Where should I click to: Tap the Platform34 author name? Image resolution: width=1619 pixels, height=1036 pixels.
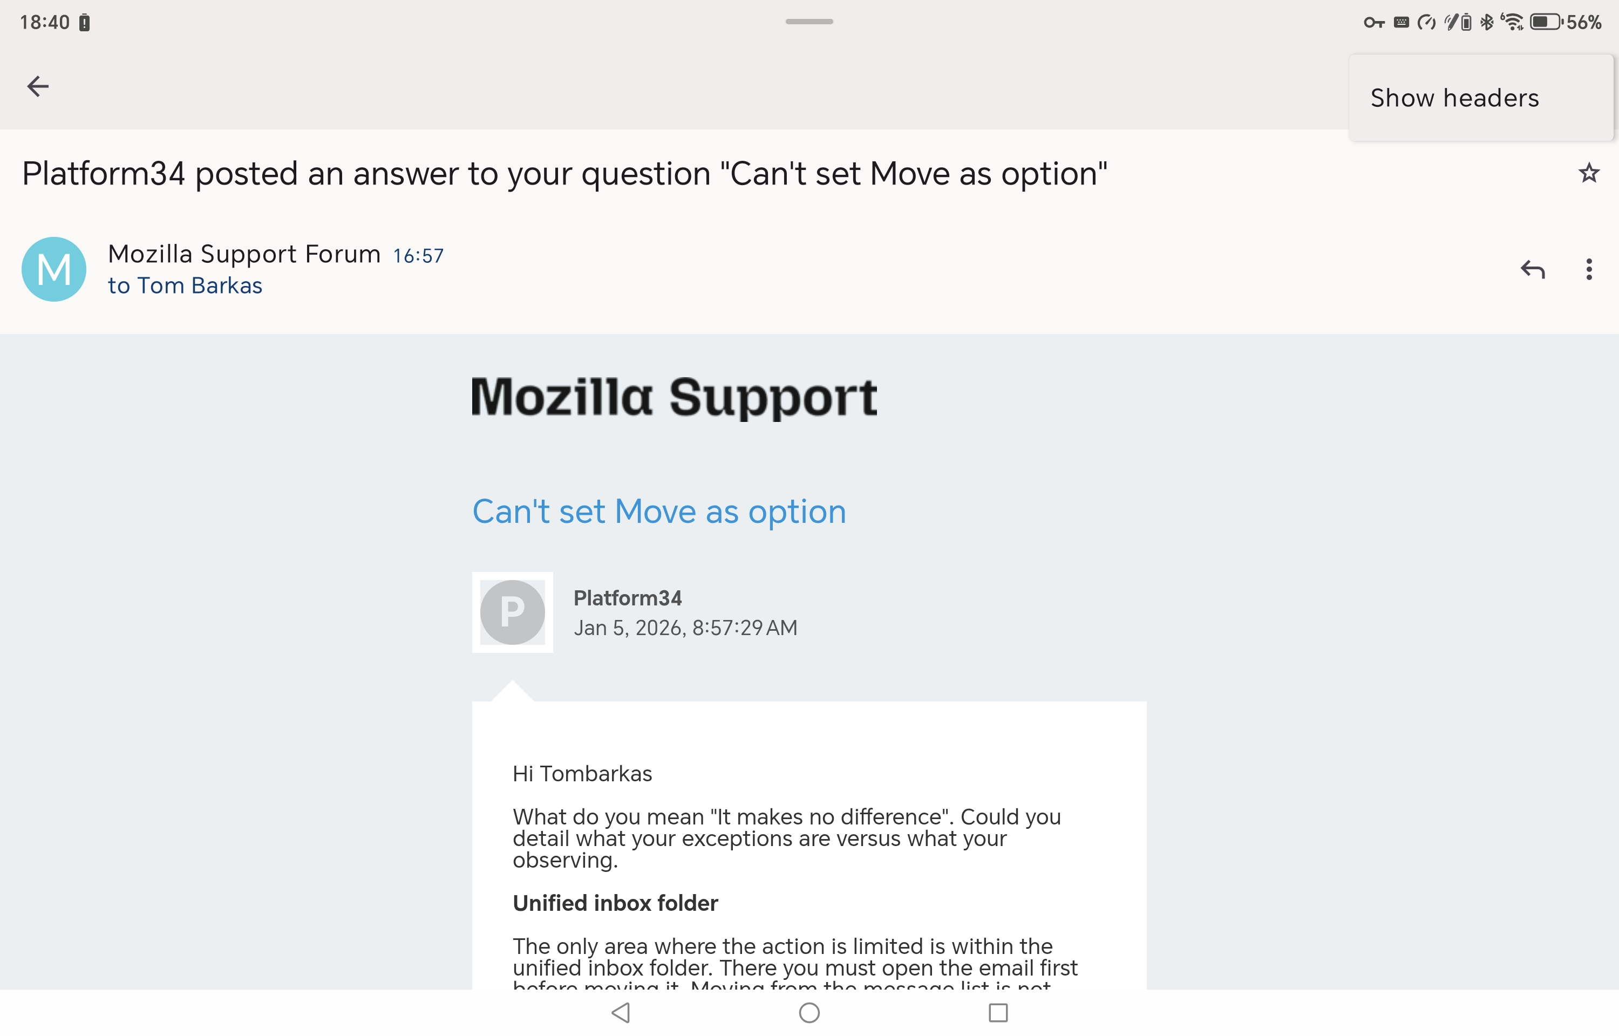click(627, 598)
